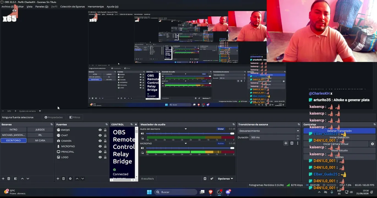This screenshot has width=377, height=198.
Task: Move scene up with arrow in Escenas
Action: point(22,179)
